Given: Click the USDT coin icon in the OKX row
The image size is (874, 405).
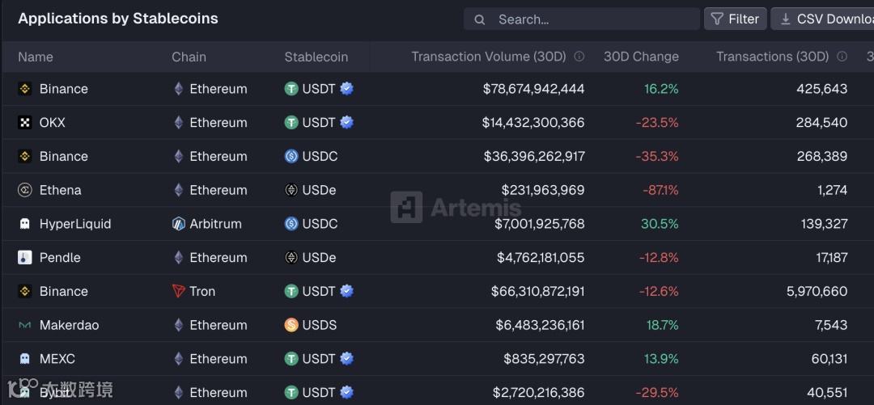Looking at the screenshot, I should point(291,123).
